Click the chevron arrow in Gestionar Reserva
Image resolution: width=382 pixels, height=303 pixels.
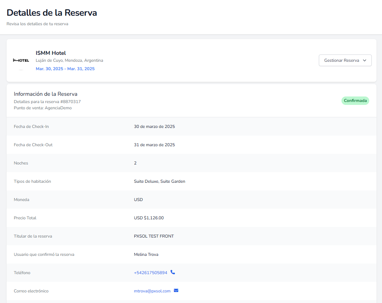(x=364, y=61)
